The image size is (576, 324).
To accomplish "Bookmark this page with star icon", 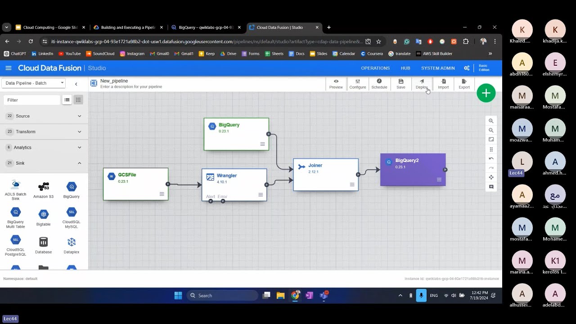I will 378,41.
